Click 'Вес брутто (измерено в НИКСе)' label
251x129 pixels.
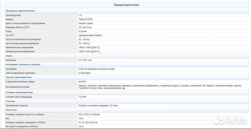click(22, 127)
